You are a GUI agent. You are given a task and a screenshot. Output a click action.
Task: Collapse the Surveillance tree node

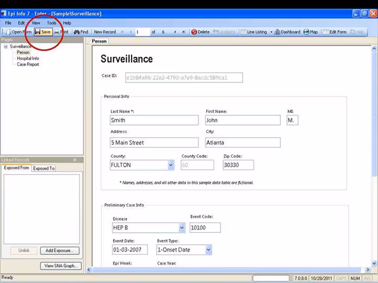[5, 47]
